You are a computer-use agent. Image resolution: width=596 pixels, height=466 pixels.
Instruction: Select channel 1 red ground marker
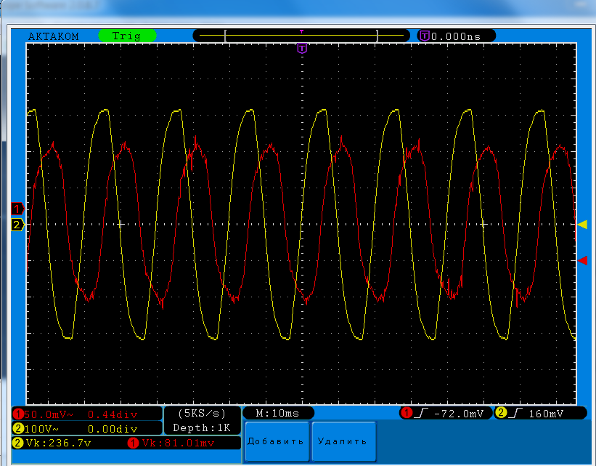[17, 209]
